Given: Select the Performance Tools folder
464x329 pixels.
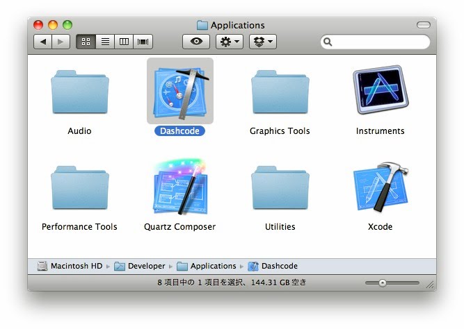Looking at the screenshot, I should click(79, 189).
